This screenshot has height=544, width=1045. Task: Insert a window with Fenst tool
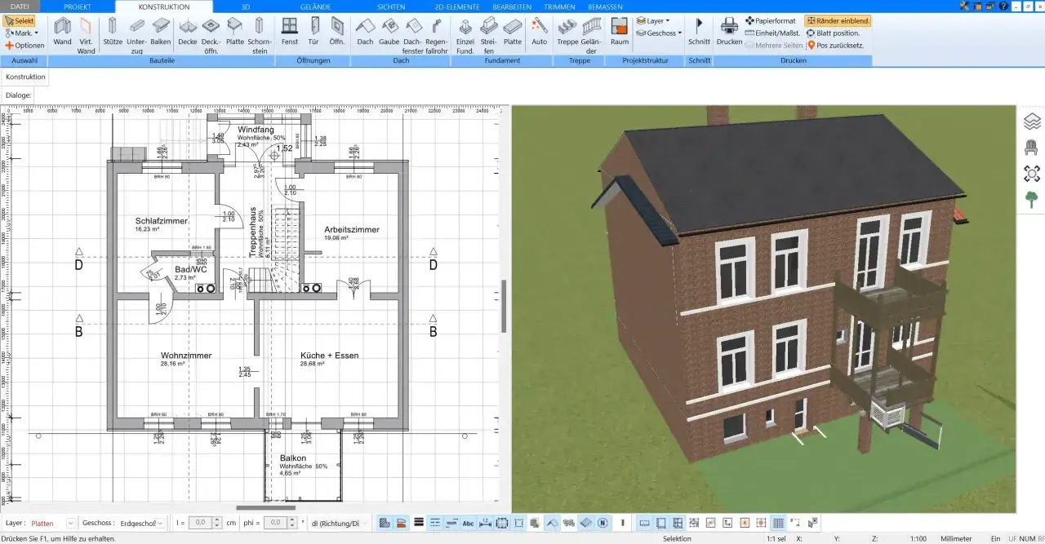(290, 31)
